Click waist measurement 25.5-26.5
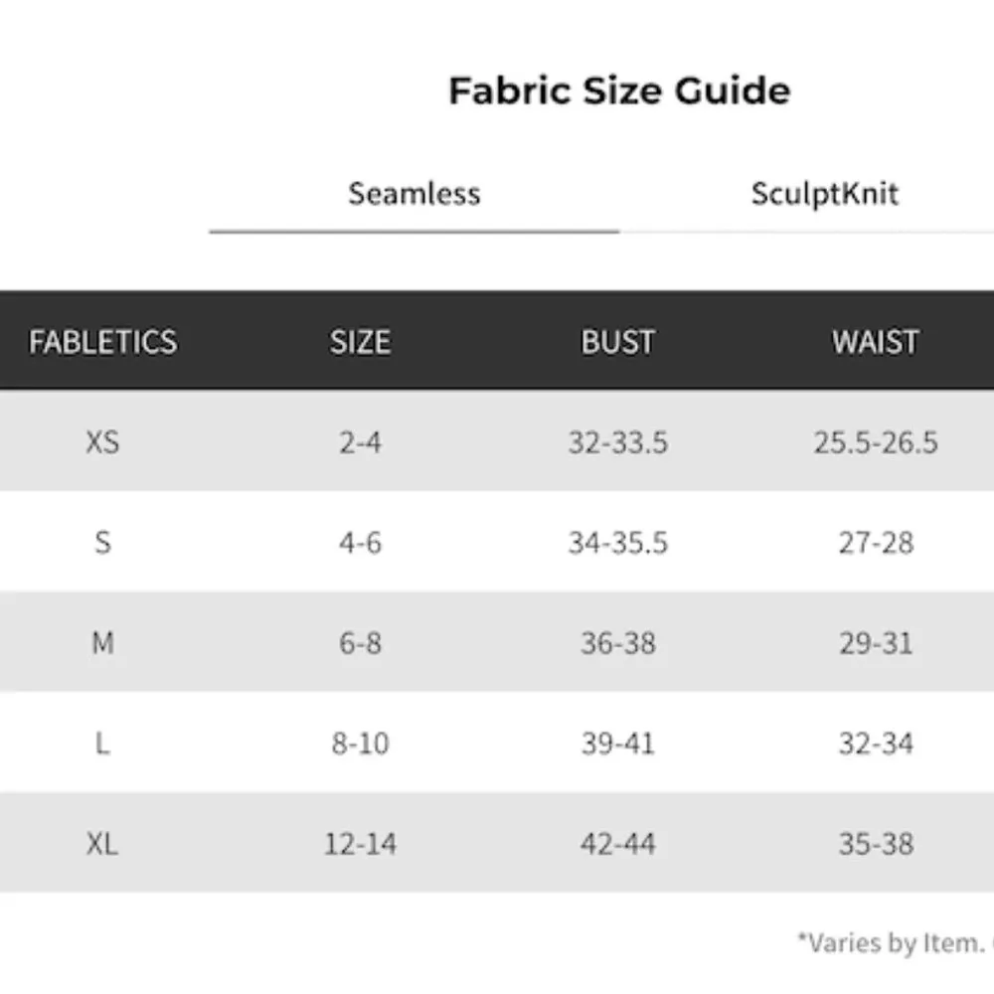Viewport: 994px width, 994px height. [x=875, y=442]
